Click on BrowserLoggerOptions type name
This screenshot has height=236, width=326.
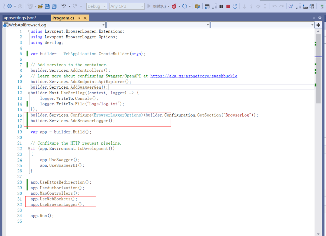tap(117, 115)
